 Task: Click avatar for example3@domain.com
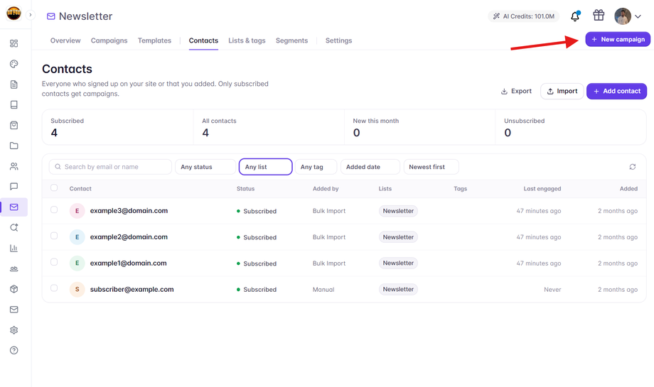tap(77, 211)
